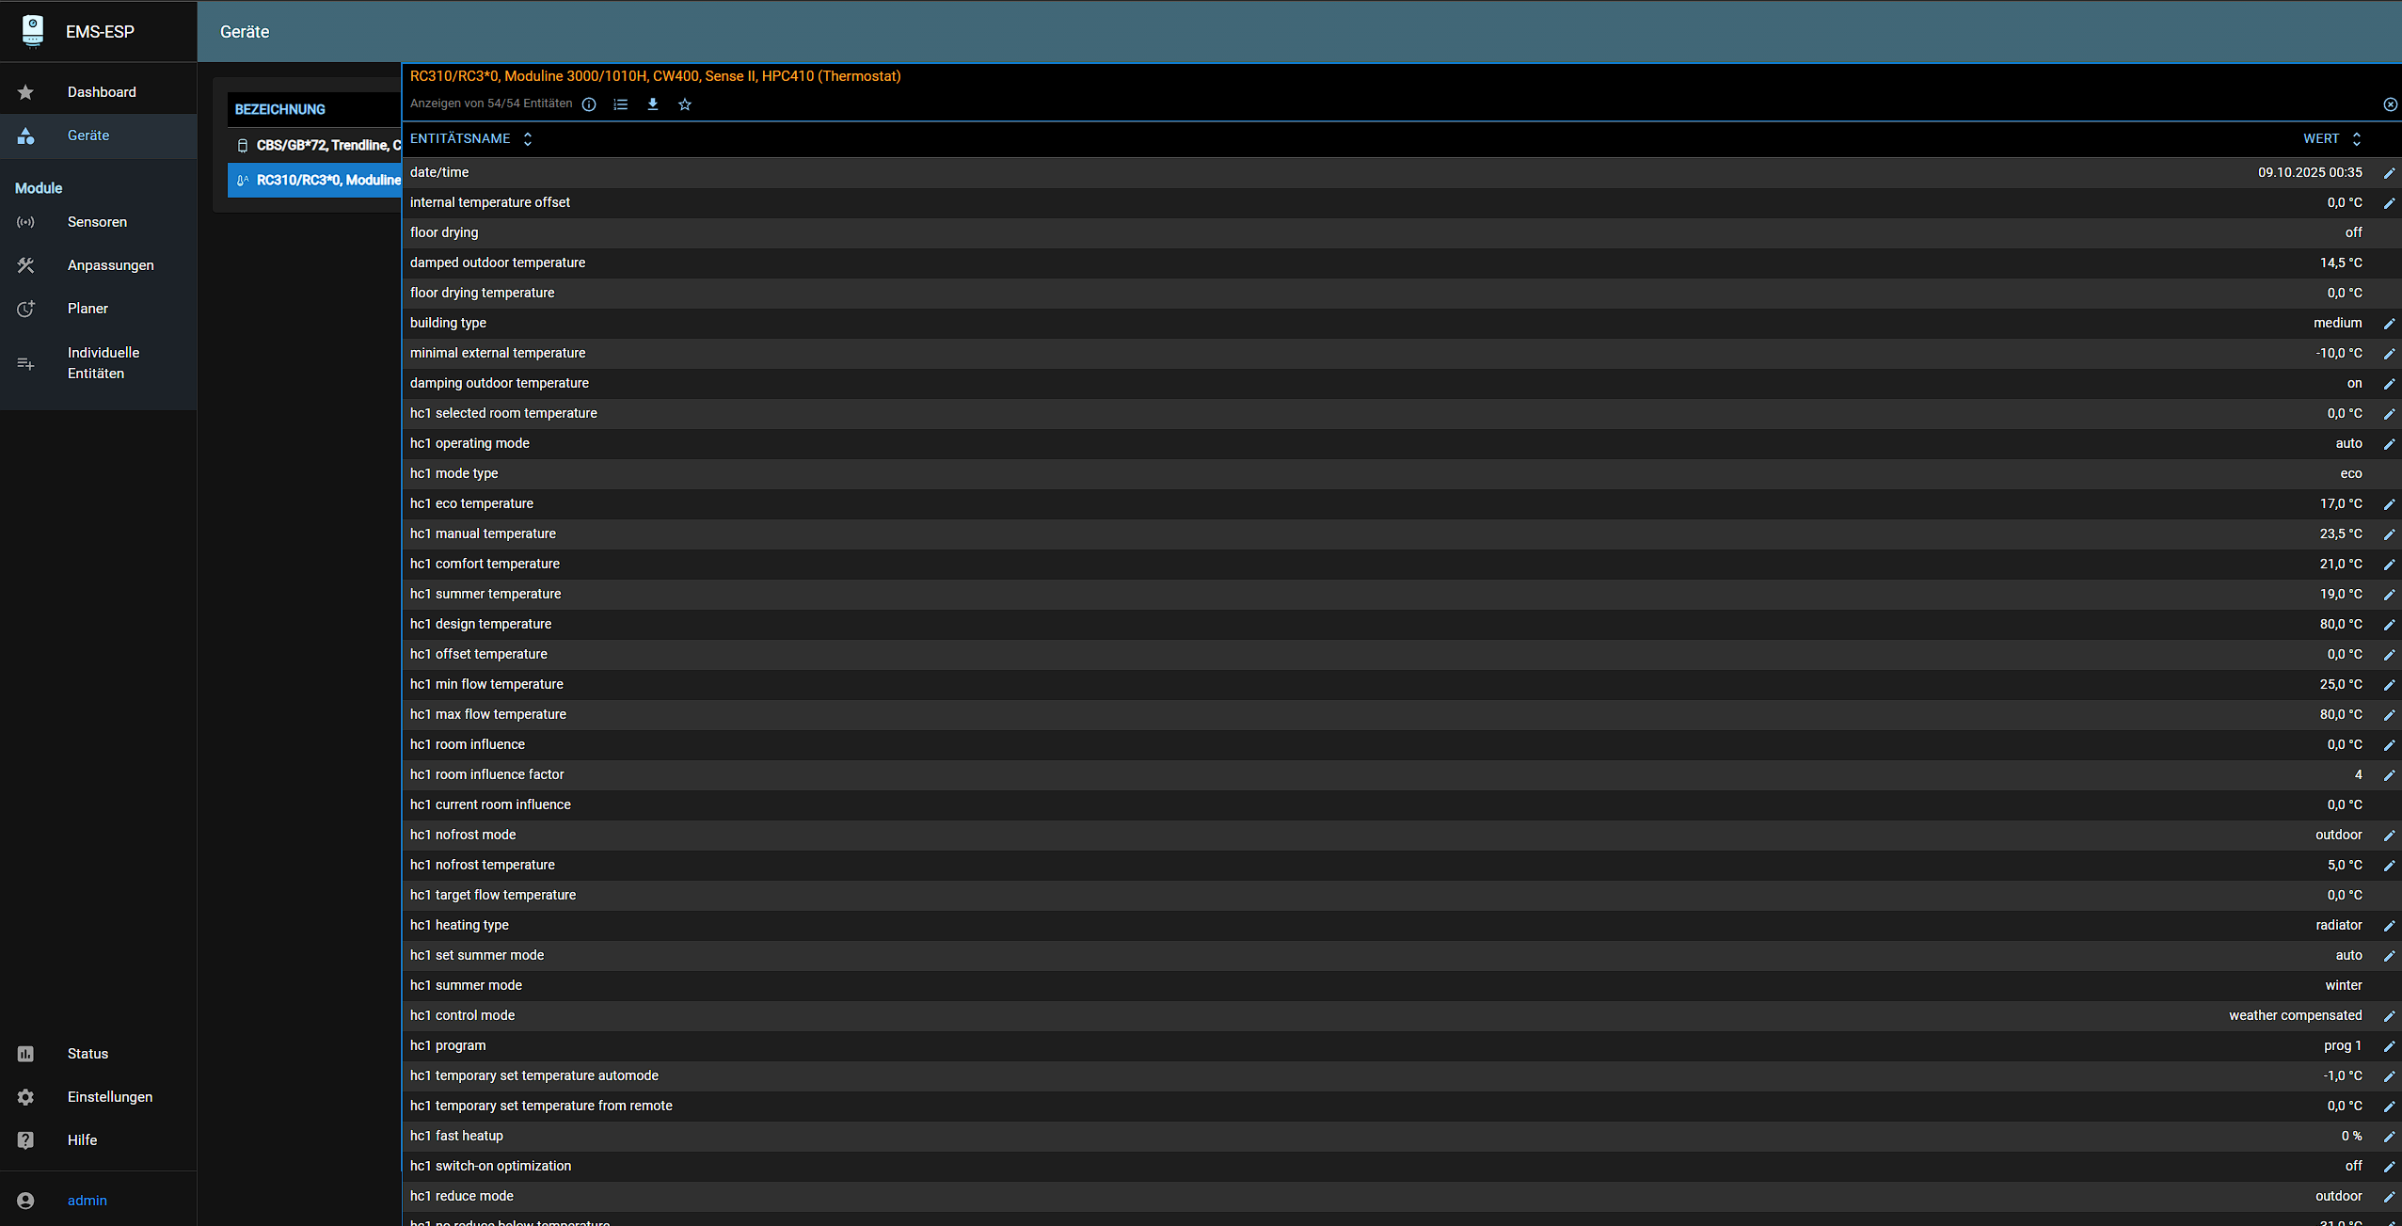Edit minimal external temperature
2402x1226 pixels.
pos(2389,354)
